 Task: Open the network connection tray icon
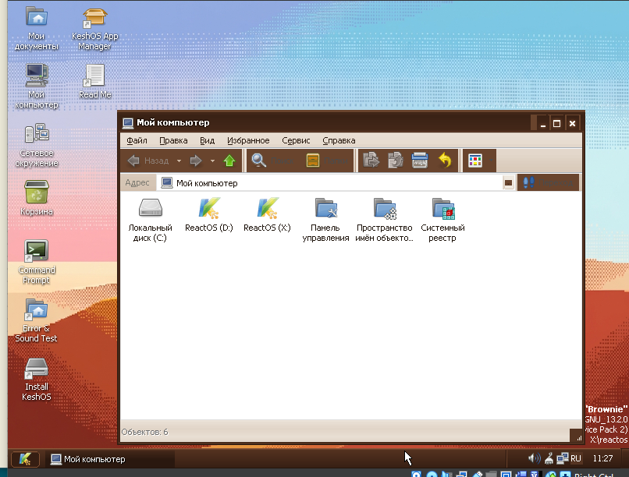(x=563, y=458)
